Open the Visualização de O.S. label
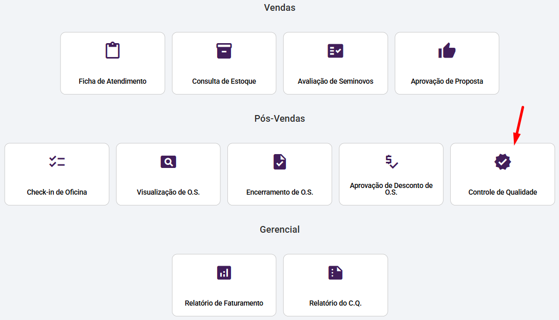 168,192
